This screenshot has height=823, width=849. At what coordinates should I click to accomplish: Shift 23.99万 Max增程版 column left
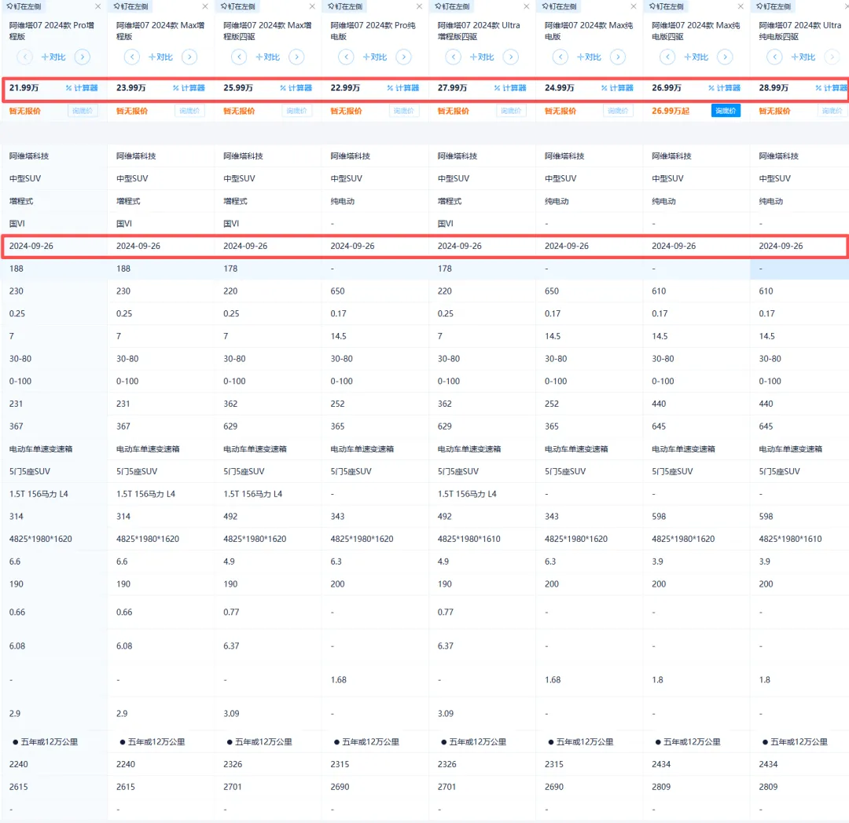click(132, 57)
